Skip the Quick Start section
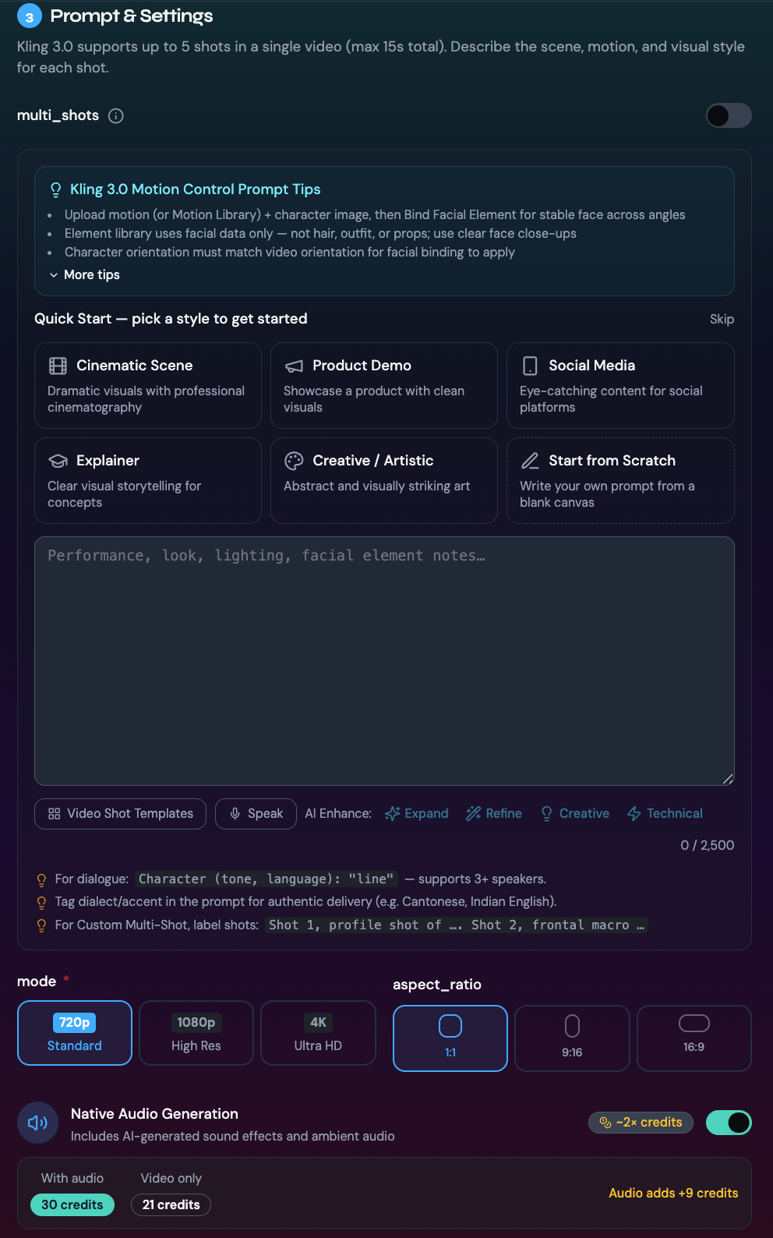The height and width of the screenshot is (1238, 773). click(722, 319)
